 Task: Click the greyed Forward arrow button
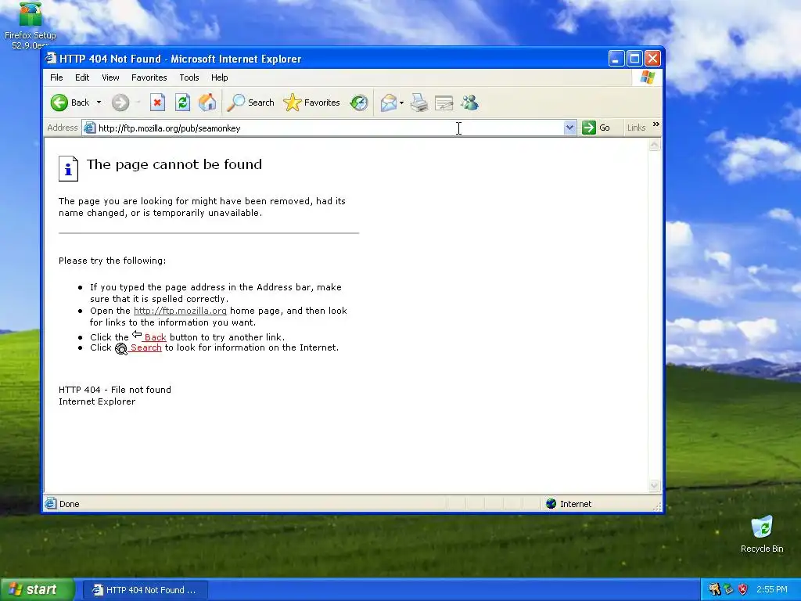[x=120, y=103]
